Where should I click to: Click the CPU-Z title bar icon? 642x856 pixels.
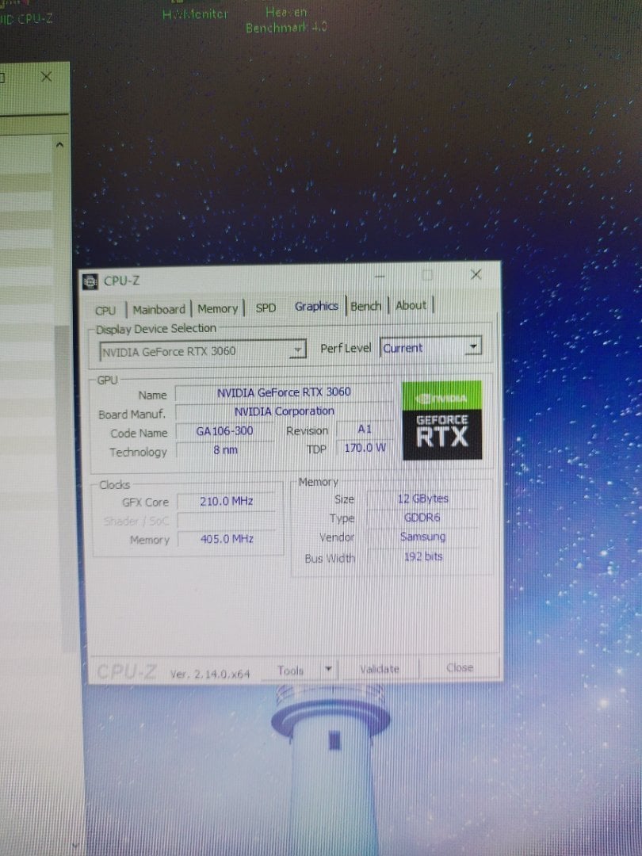click(90, 281)
